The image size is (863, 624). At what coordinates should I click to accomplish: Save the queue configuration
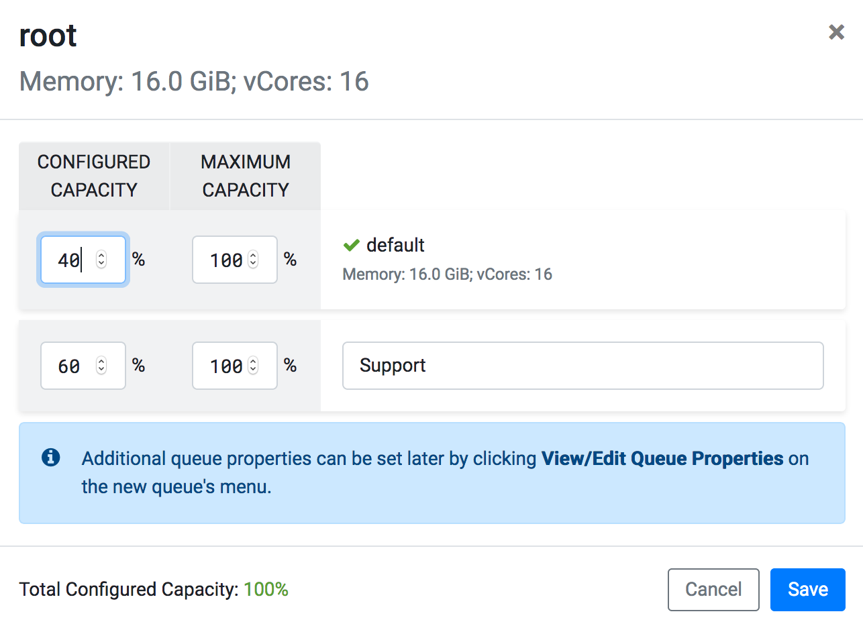807,589
